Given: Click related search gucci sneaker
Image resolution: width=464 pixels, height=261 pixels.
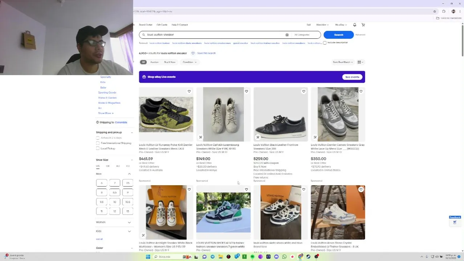Looking at the screenshot, I should pos(240,43).
